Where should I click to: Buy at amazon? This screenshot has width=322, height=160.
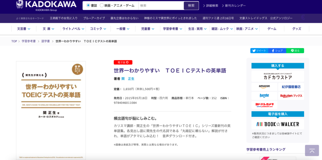tap(264, 87)
